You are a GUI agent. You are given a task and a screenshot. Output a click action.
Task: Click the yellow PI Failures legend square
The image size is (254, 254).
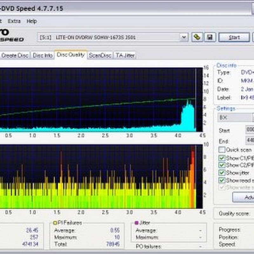tap(55, 223)
